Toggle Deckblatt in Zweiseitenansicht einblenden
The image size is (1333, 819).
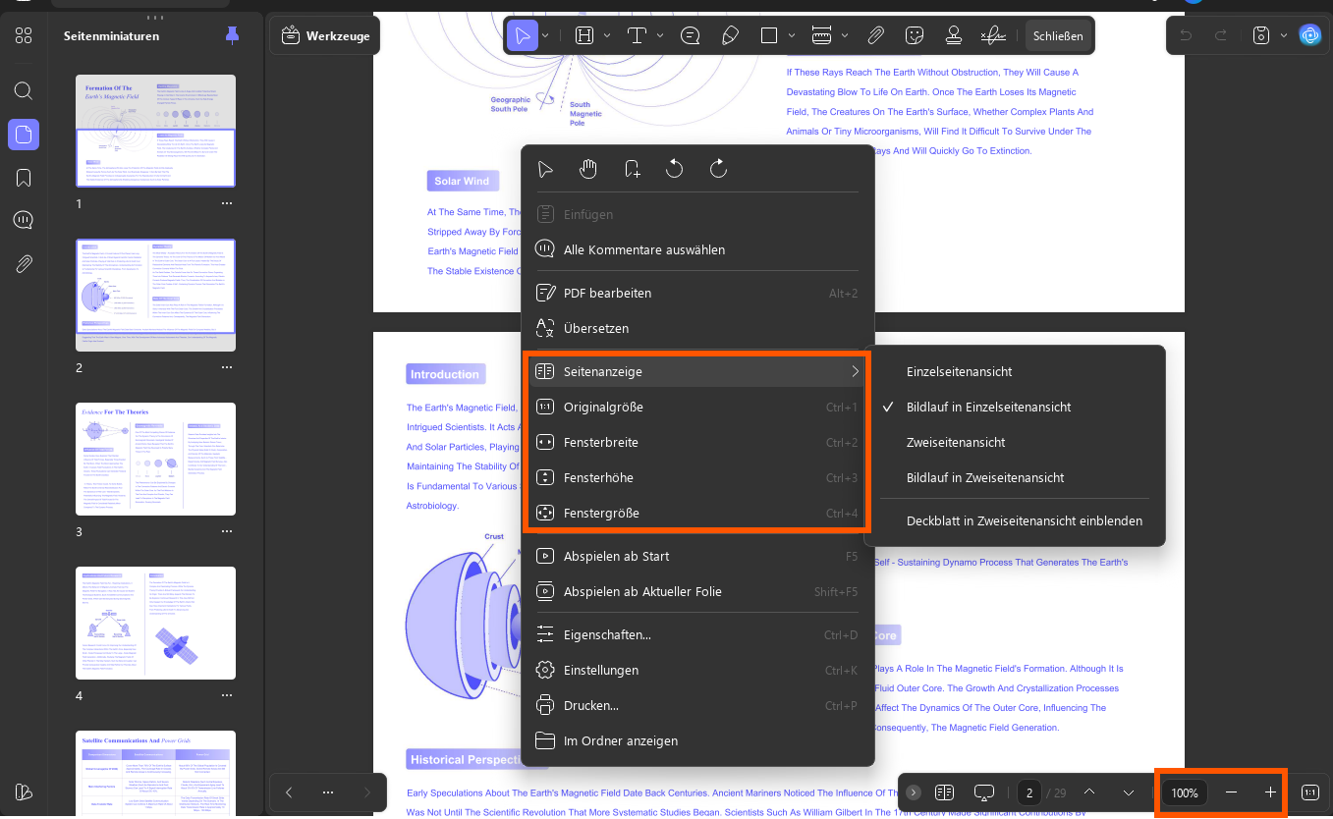1024,520
